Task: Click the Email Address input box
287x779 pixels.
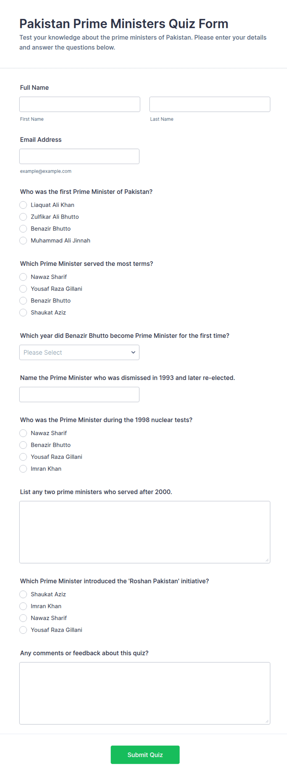Action: tap(79, 156)
